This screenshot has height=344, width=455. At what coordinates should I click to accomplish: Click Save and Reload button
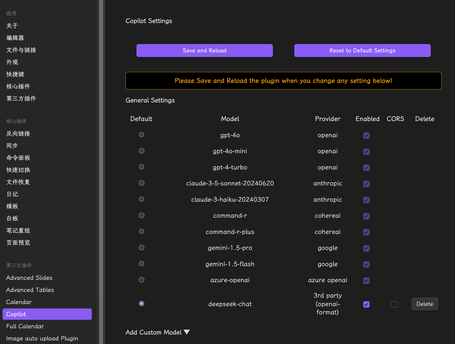204,51
